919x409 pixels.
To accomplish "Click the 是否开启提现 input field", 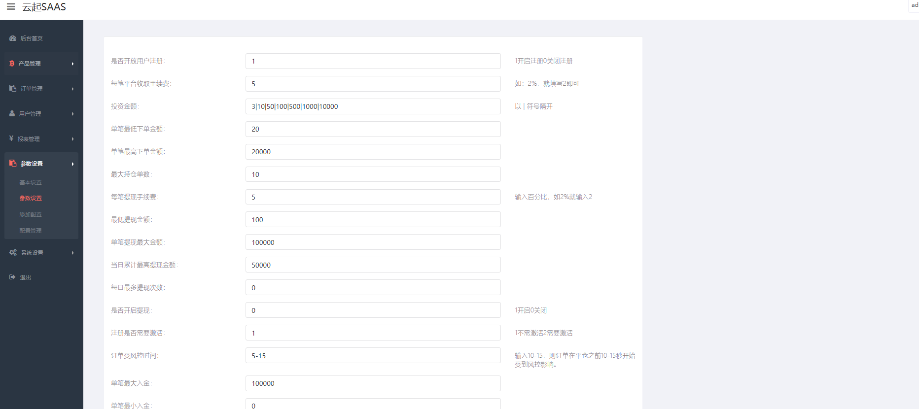I will [x=373, y=310].
